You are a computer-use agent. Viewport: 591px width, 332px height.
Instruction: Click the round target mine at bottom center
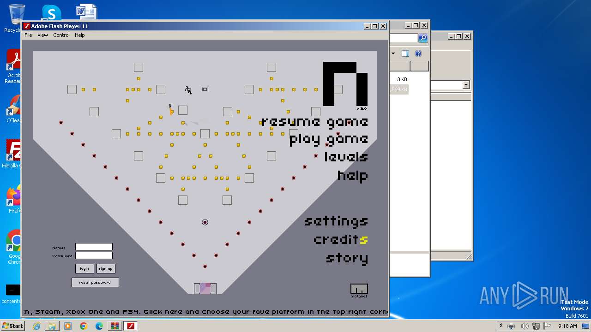tap(205, 222)
